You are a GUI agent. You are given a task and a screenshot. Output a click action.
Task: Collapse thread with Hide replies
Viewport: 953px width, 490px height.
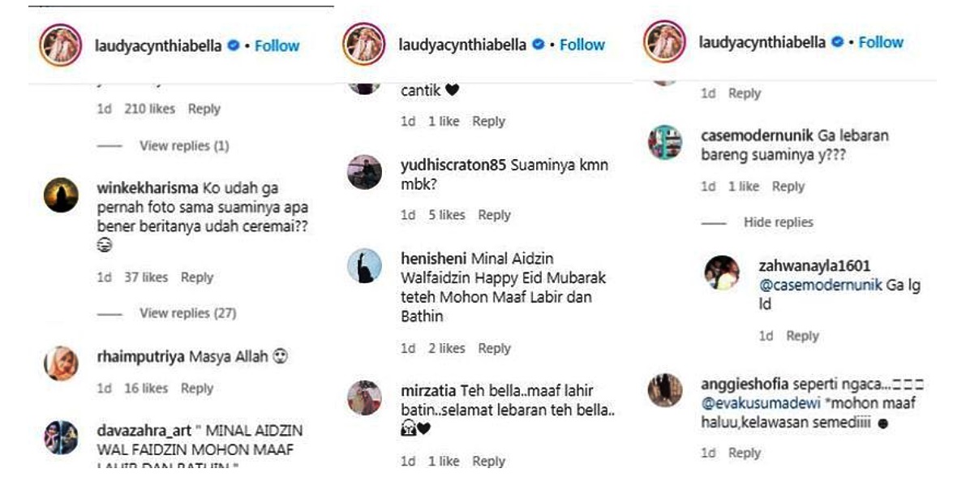coord(778,222)
